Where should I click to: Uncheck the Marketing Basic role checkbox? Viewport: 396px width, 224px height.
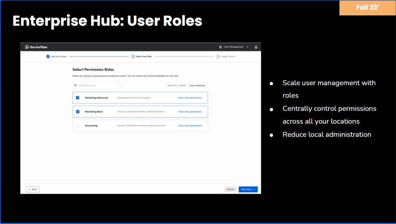(78, 112)
